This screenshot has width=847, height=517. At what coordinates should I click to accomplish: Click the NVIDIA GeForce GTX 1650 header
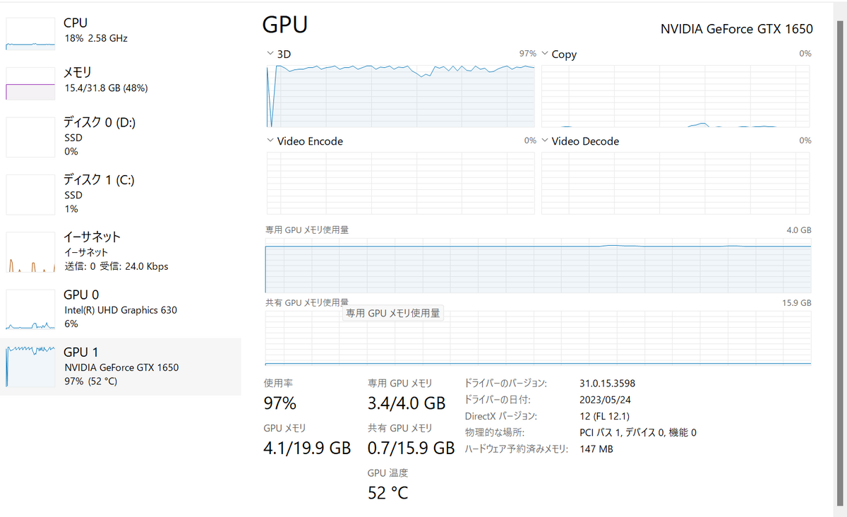[737, 29]
